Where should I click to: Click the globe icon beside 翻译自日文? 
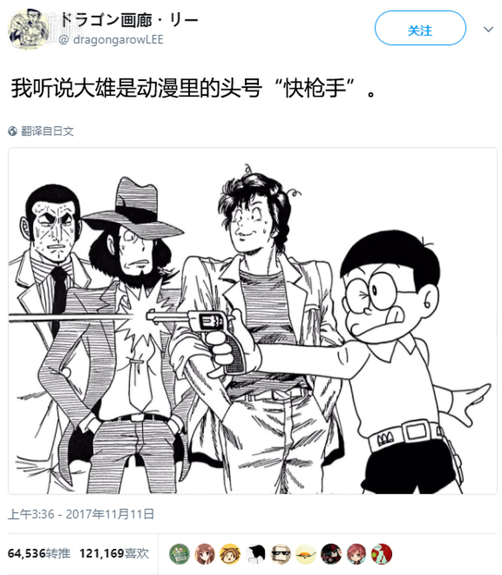pos(13,131)
